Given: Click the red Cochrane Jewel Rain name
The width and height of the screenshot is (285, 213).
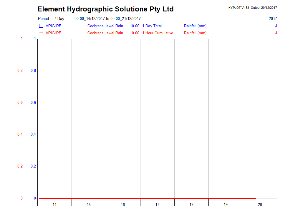Looking at the screenshot, I should click(105, 33).
